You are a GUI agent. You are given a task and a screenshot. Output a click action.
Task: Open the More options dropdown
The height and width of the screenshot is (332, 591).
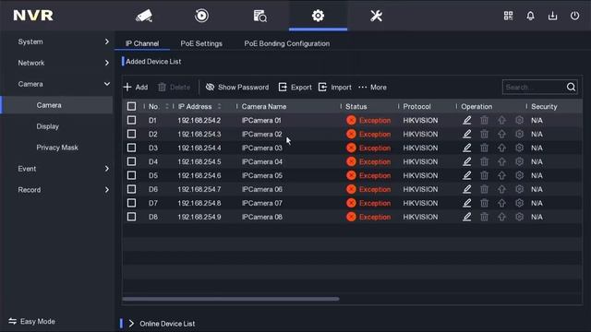[x=372, y=87]
